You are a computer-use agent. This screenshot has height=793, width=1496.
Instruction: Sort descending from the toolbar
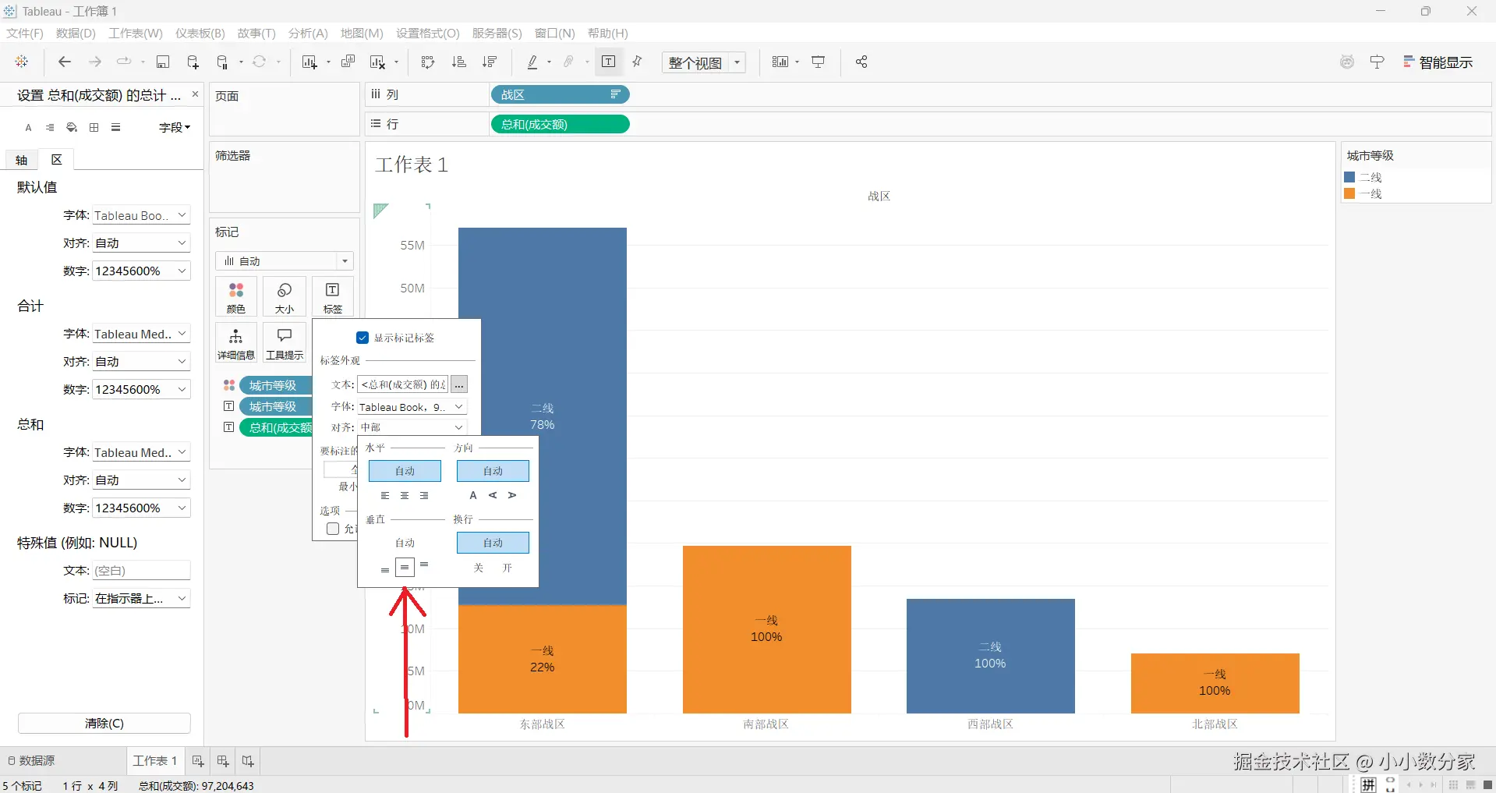[490, 62]
